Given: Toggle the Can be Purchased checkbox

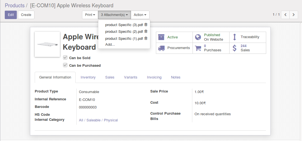Looking at the screenshot, I should click(x=65, y=65).
